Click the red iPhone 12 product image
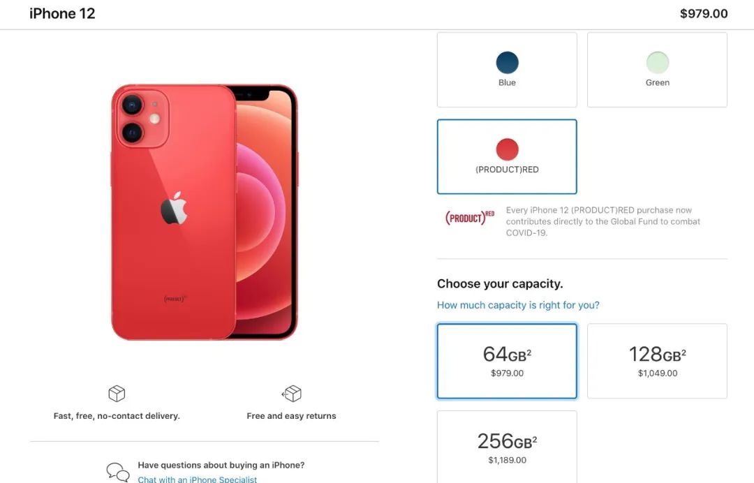754x483 pixels. (205, 212)
